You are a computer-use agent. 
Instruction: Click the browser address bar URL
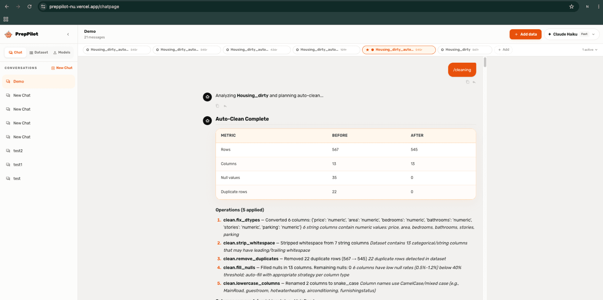click(84, 6)
